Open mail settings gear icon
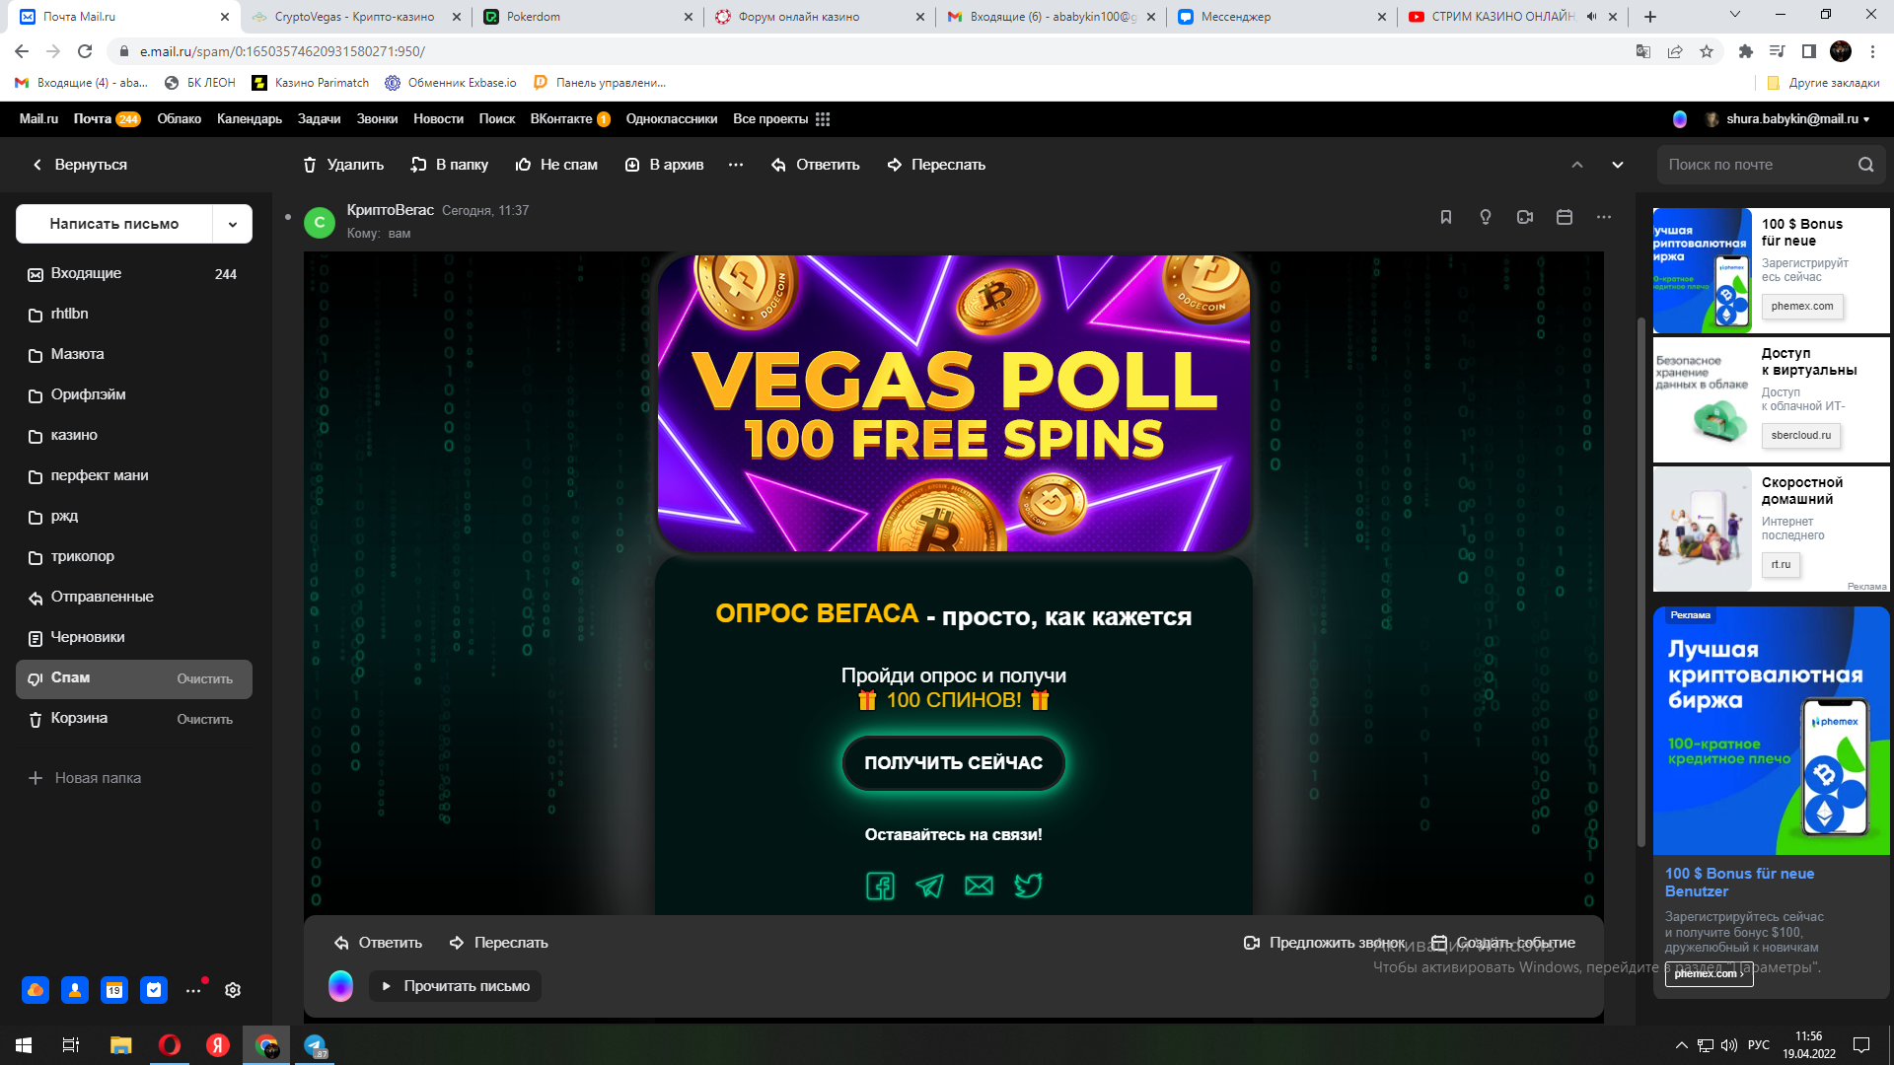 pyautogui.click(x=233, y=990)
